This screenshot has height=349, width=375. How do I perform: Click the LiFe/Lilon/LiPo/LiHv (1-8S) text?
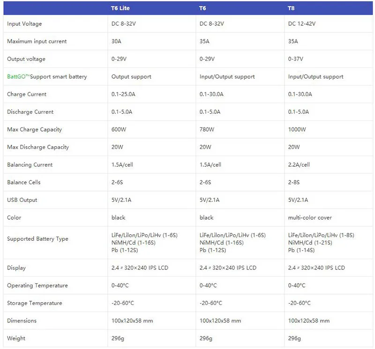[x=321, y=235]
